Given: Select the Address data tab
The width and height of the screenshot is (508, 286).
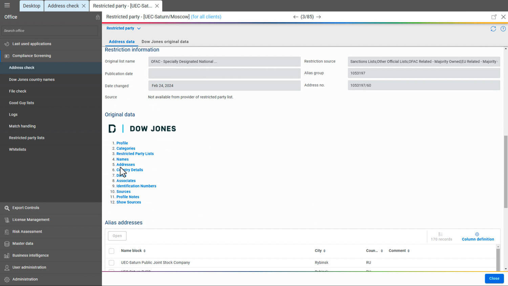Looking at the screenshot, I should coord(122,42).
